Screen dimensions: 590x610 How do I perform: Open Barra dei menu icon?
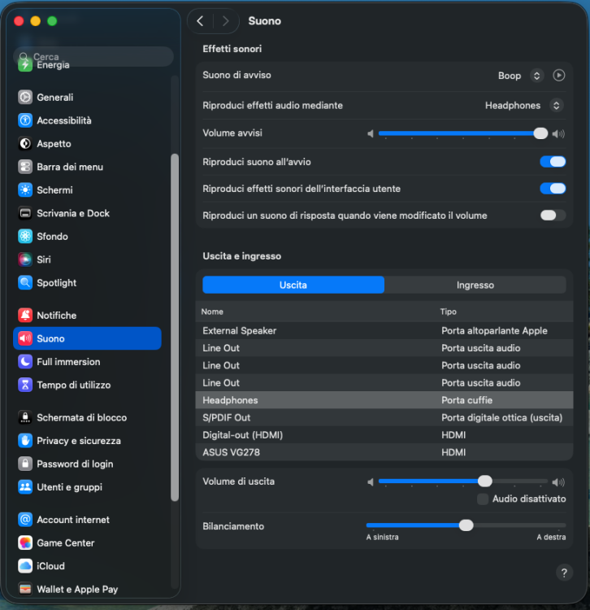[x=25, y=167]
